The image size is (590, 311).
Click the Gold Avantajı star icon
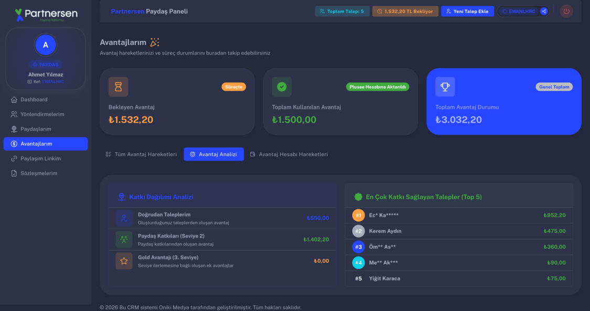[124, 261]
